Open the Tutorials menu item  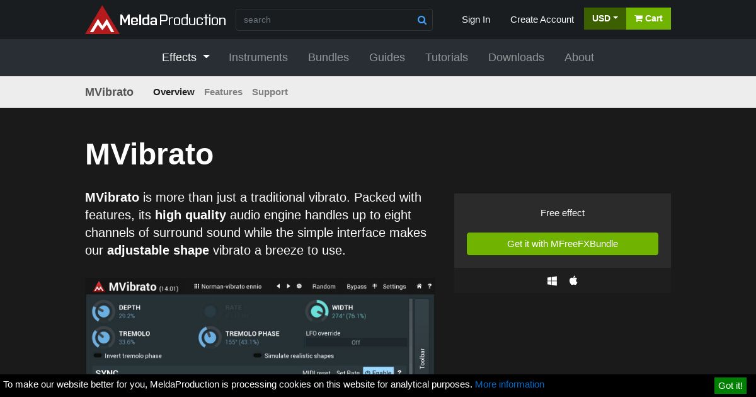(447, 57)
